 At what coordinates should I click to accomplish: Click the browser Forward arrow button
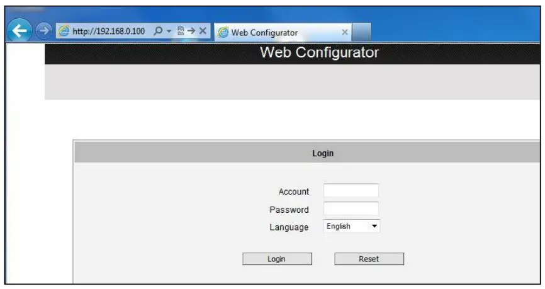pos(43,31)
